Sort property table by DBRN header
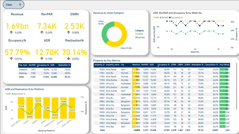Image resolution: width=239 pixels, height=134 pixels. 180,65
